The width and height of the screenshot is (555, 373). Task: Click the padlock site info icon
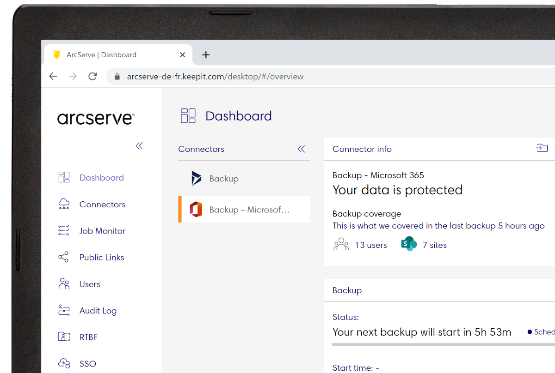[x=117, y=77]
